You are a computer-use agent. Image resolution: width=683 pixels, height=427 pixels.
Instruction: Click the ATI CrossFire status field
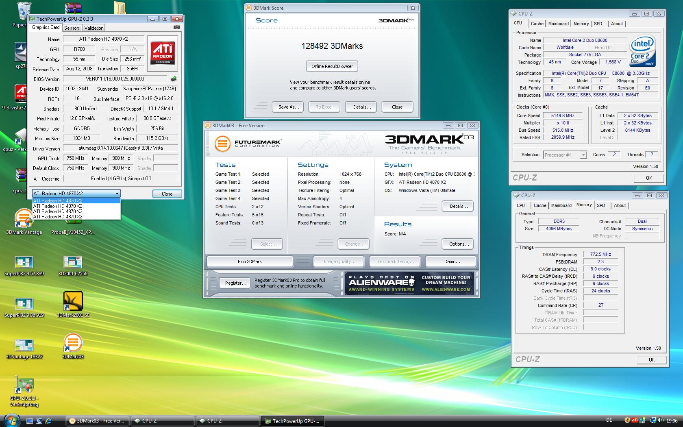click(121, 179)
